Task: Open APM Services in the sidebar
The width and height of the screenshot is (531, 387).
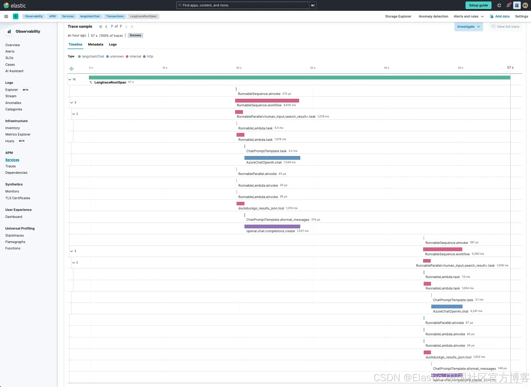Action: [x=12, y=160]
